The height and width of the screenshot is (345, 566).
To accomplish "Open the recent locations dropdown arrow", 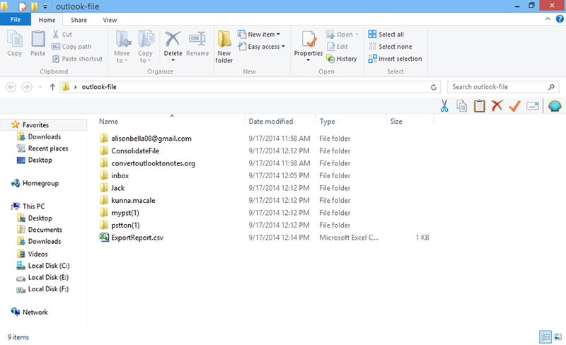I will 40,87.
